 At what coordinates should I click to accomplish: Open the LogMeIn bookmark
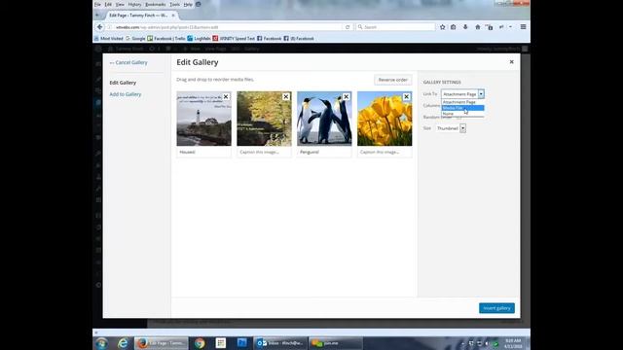tap(199, 39)
